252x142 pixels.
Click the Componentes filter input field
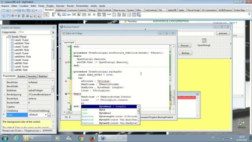tap(33, 32)
